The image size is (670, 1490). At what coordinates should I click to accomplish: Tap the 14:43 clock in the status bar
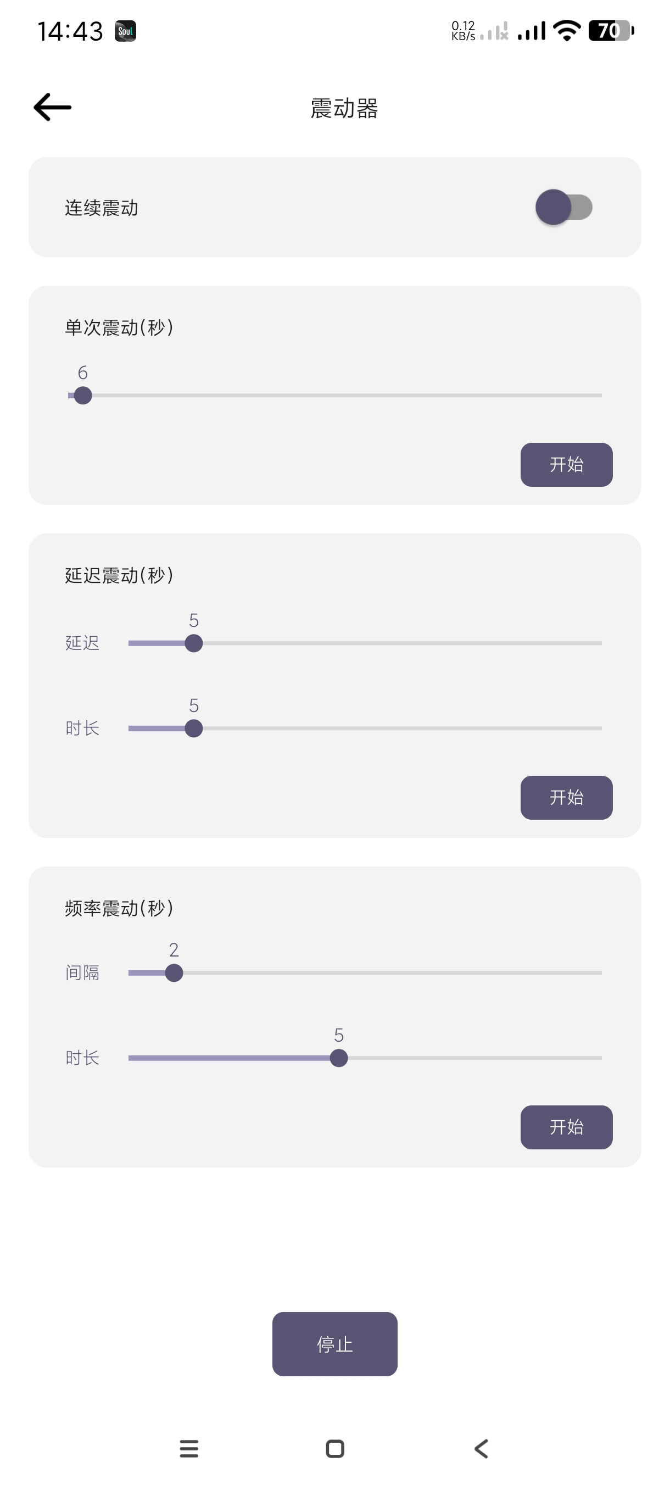[70, 31]
